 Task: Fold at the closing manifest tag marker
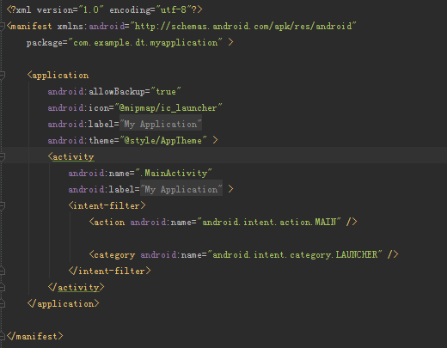tap(2, 336)
